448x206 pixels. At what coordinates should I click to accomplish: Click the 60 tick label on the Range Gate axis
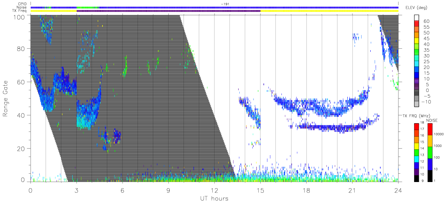pyautogui.click(x=21, y=82)
